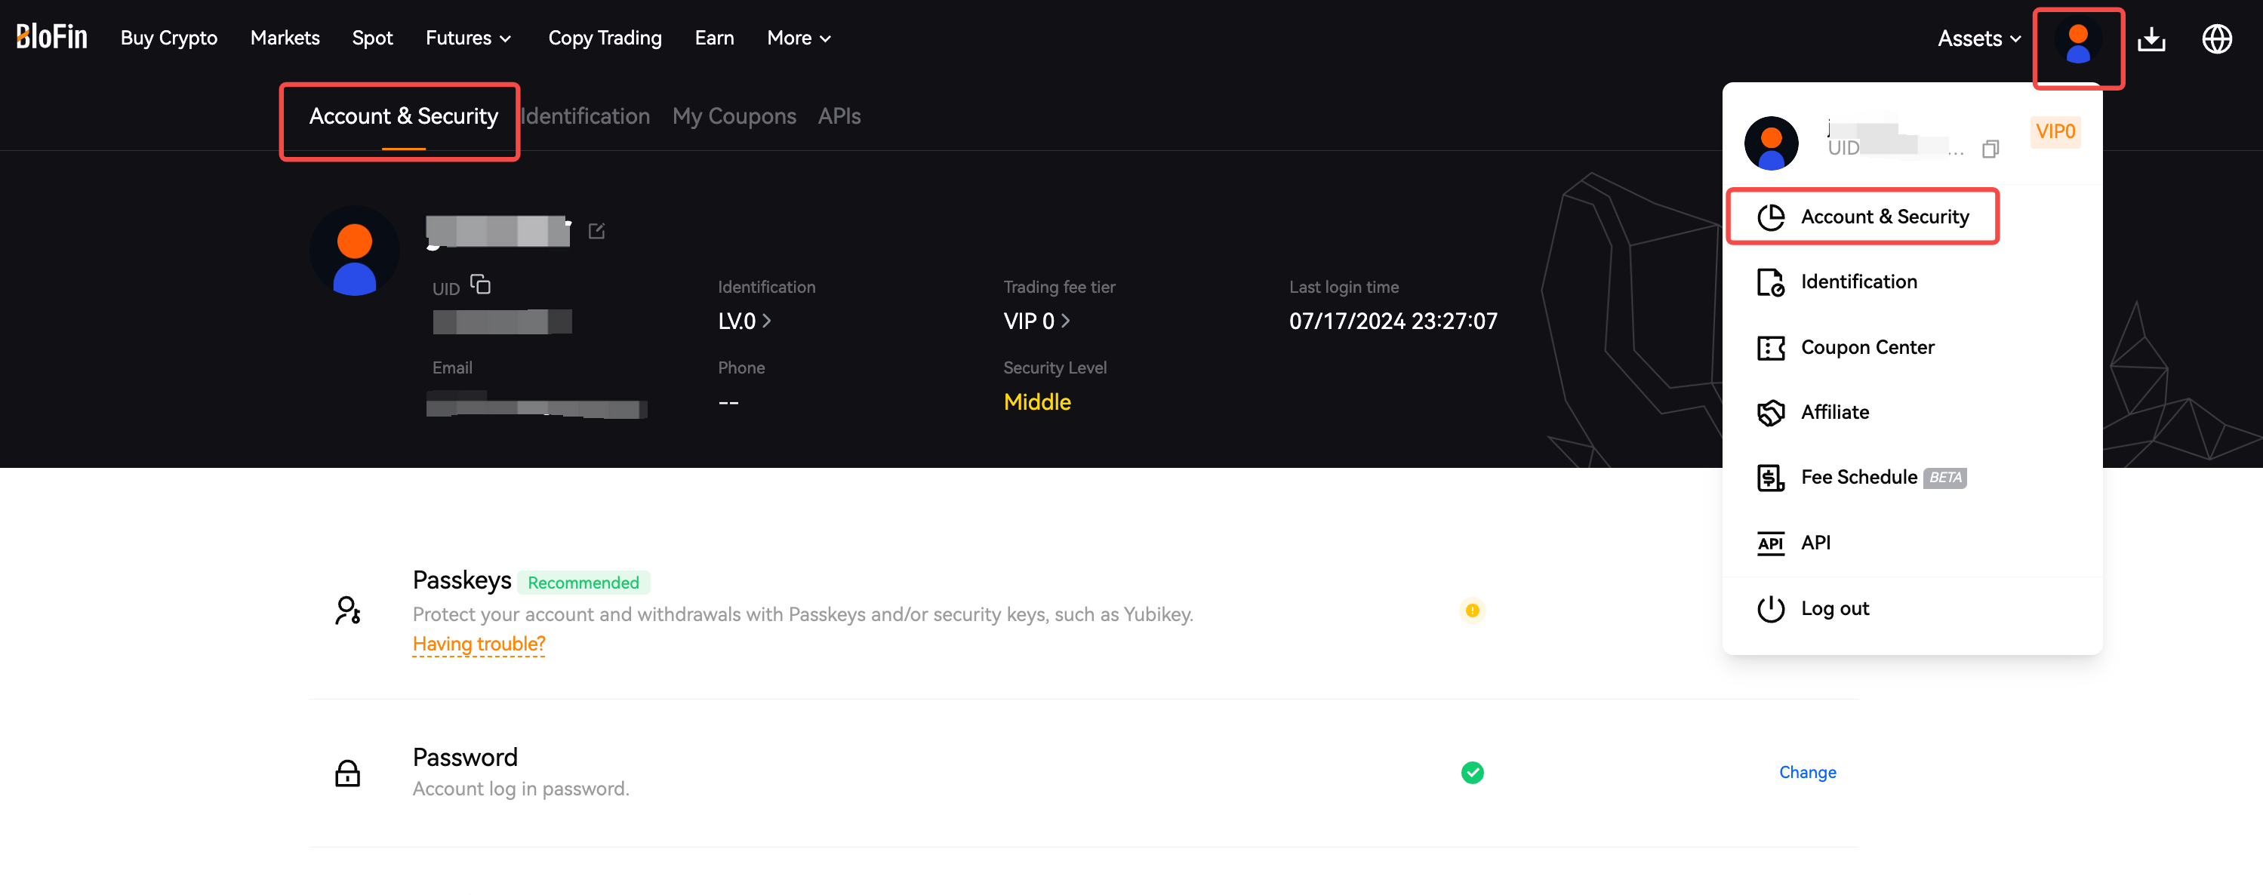
Task: Click the Passkeys heading
Action: tap(461, 580)
